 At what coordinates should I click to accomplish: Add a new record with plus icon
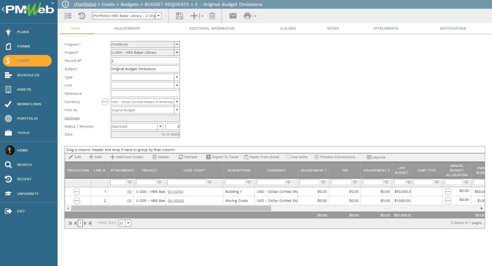(x=194, y=16)
